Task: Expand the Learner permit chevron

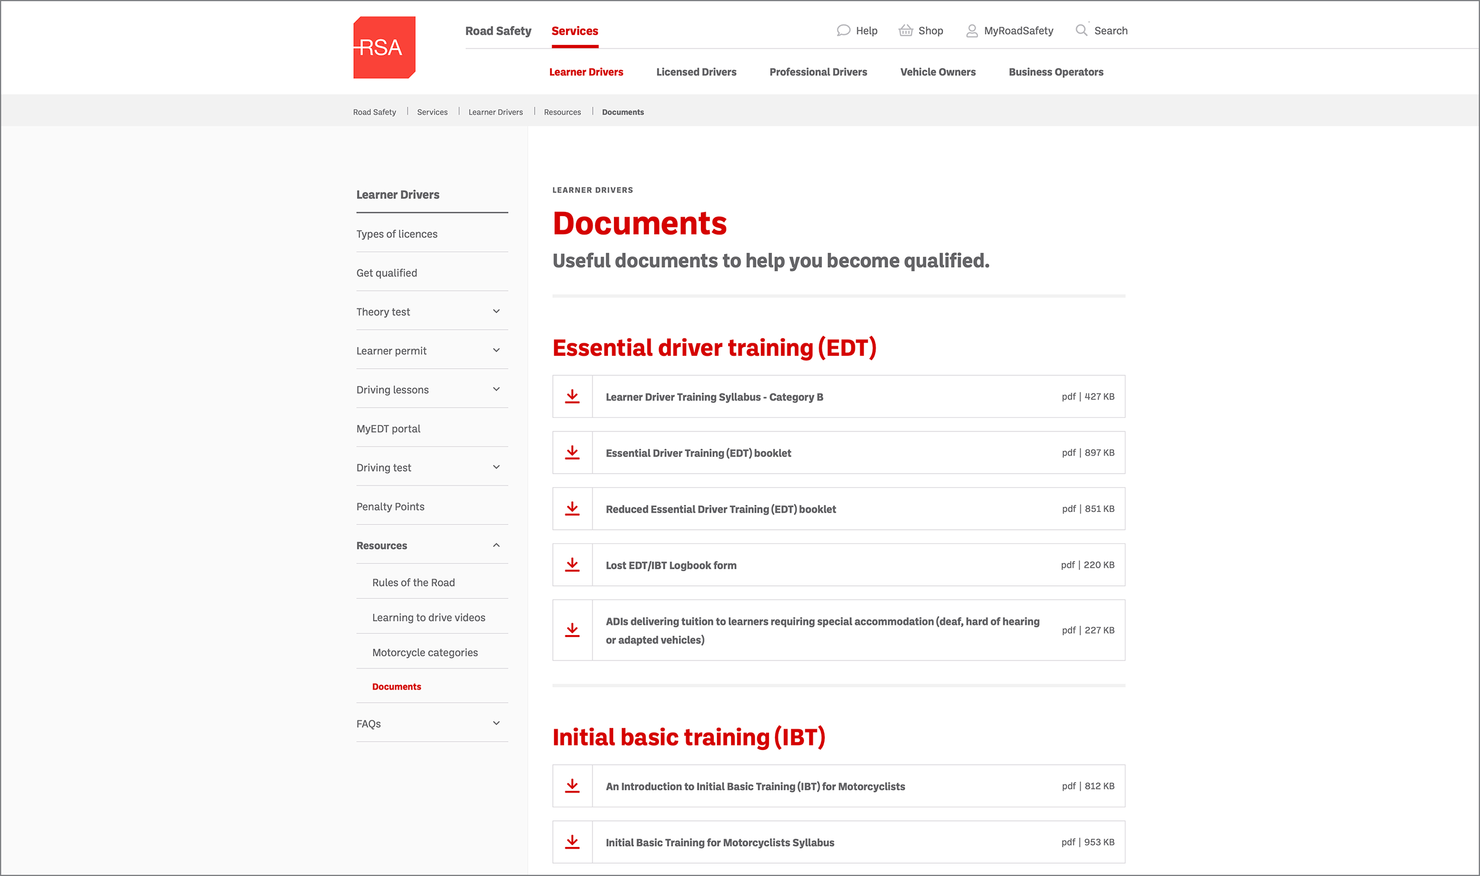Action: 496,350
